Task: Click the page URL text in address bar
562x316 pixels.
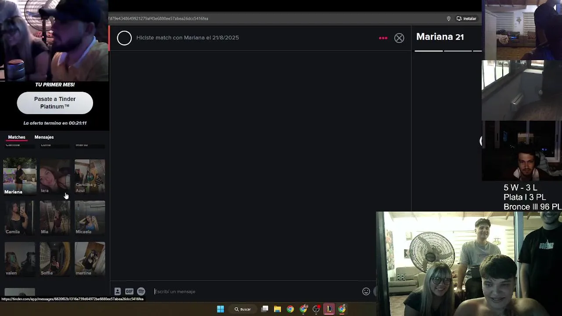Action: 159,18
